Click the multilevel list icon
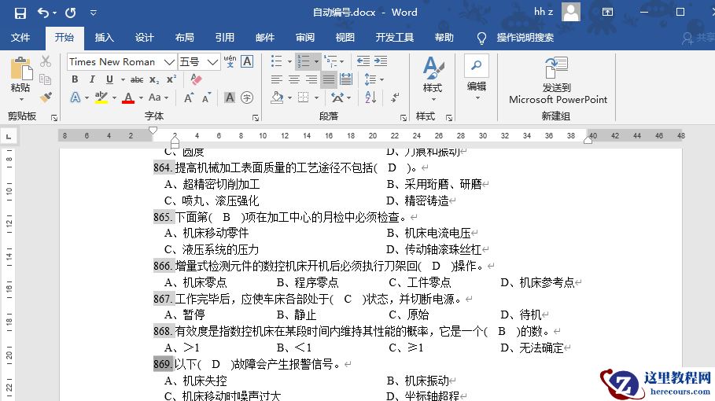The height and width of the screenshot is (401, 715). tap(330, 61)
